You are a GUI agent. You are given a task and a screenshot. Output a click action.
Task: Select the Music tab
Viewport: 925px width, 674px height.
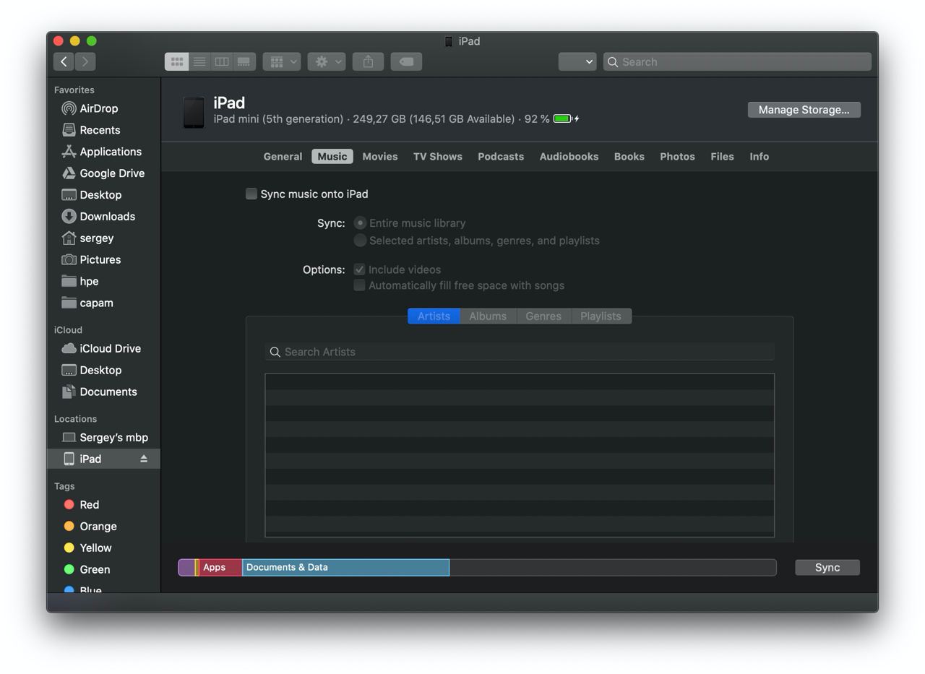(332, 157)
